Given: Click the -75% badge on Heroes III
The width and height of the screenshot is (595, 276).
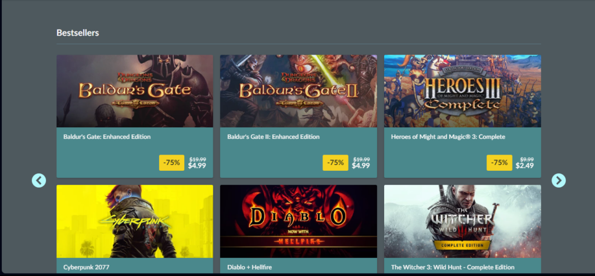Looking at the screenshot, I should click(x=499, y=163).
